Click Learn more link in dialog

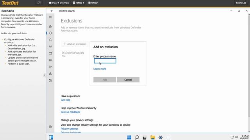(x=100, y=69)
